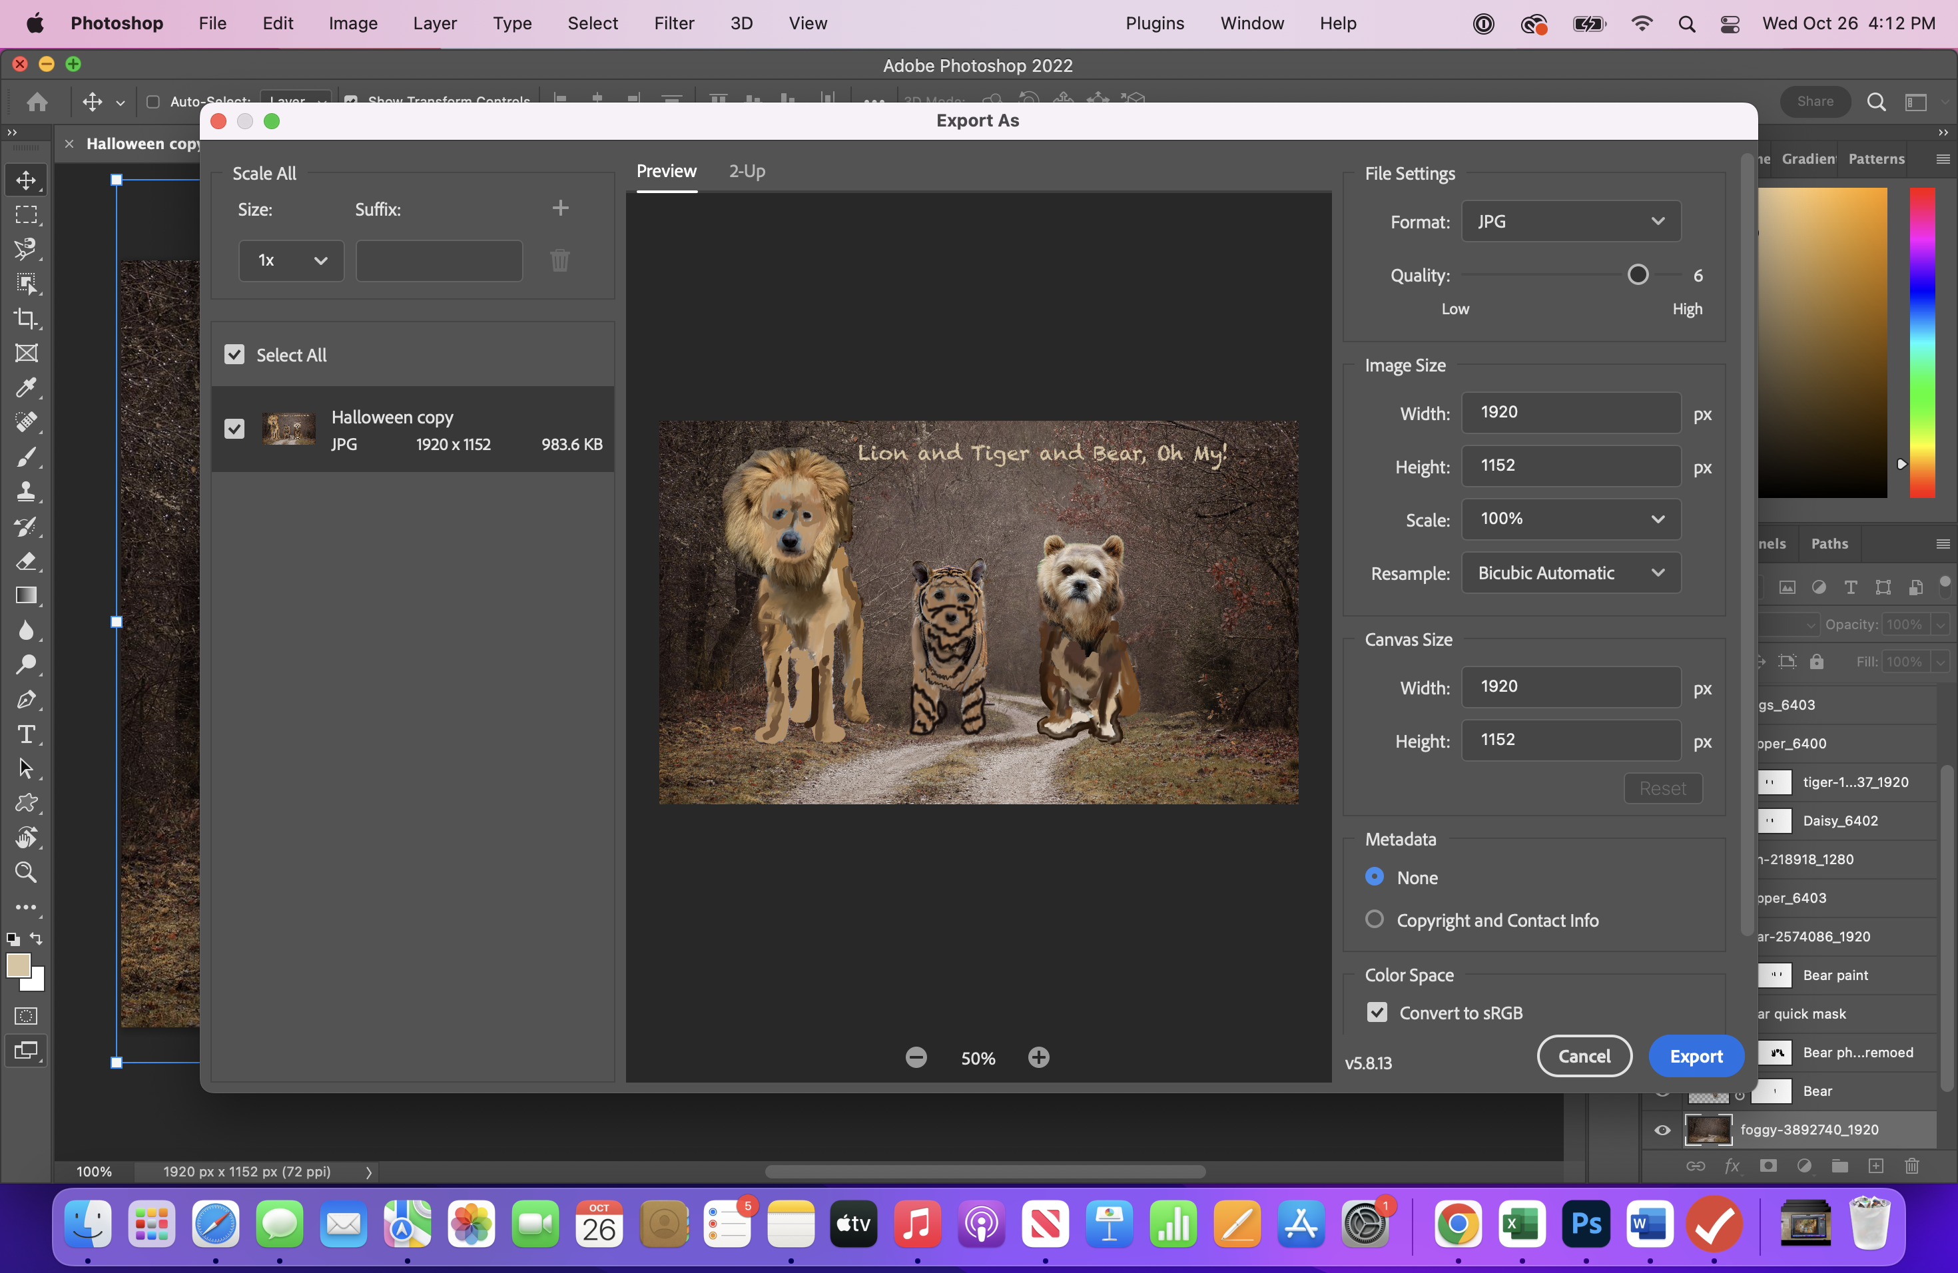Open the Filter menu in menu bar
This screenshot has height=1273, width=1958.
click(x=673, y=23)
